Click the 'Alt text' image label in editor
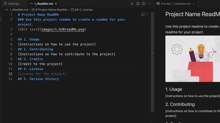220x123 pixels. pos(30,29)
